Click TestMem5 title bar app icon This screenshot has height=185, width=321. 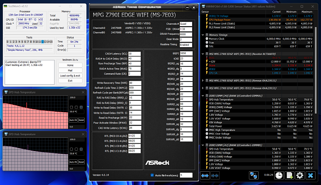6,6
